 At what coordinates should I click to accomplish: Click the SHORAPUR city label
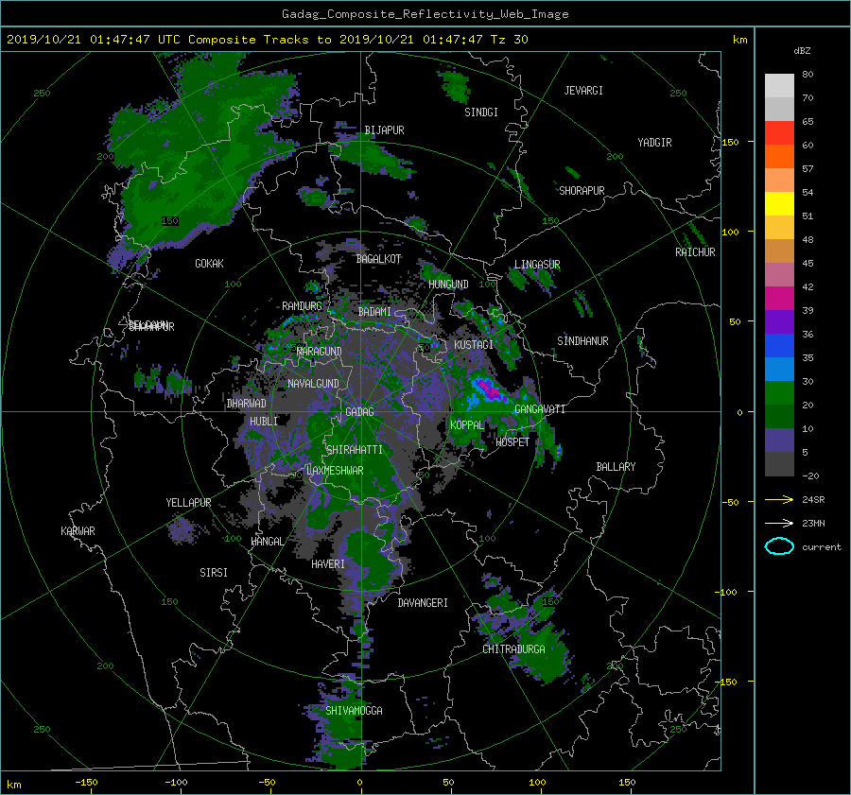582,190
